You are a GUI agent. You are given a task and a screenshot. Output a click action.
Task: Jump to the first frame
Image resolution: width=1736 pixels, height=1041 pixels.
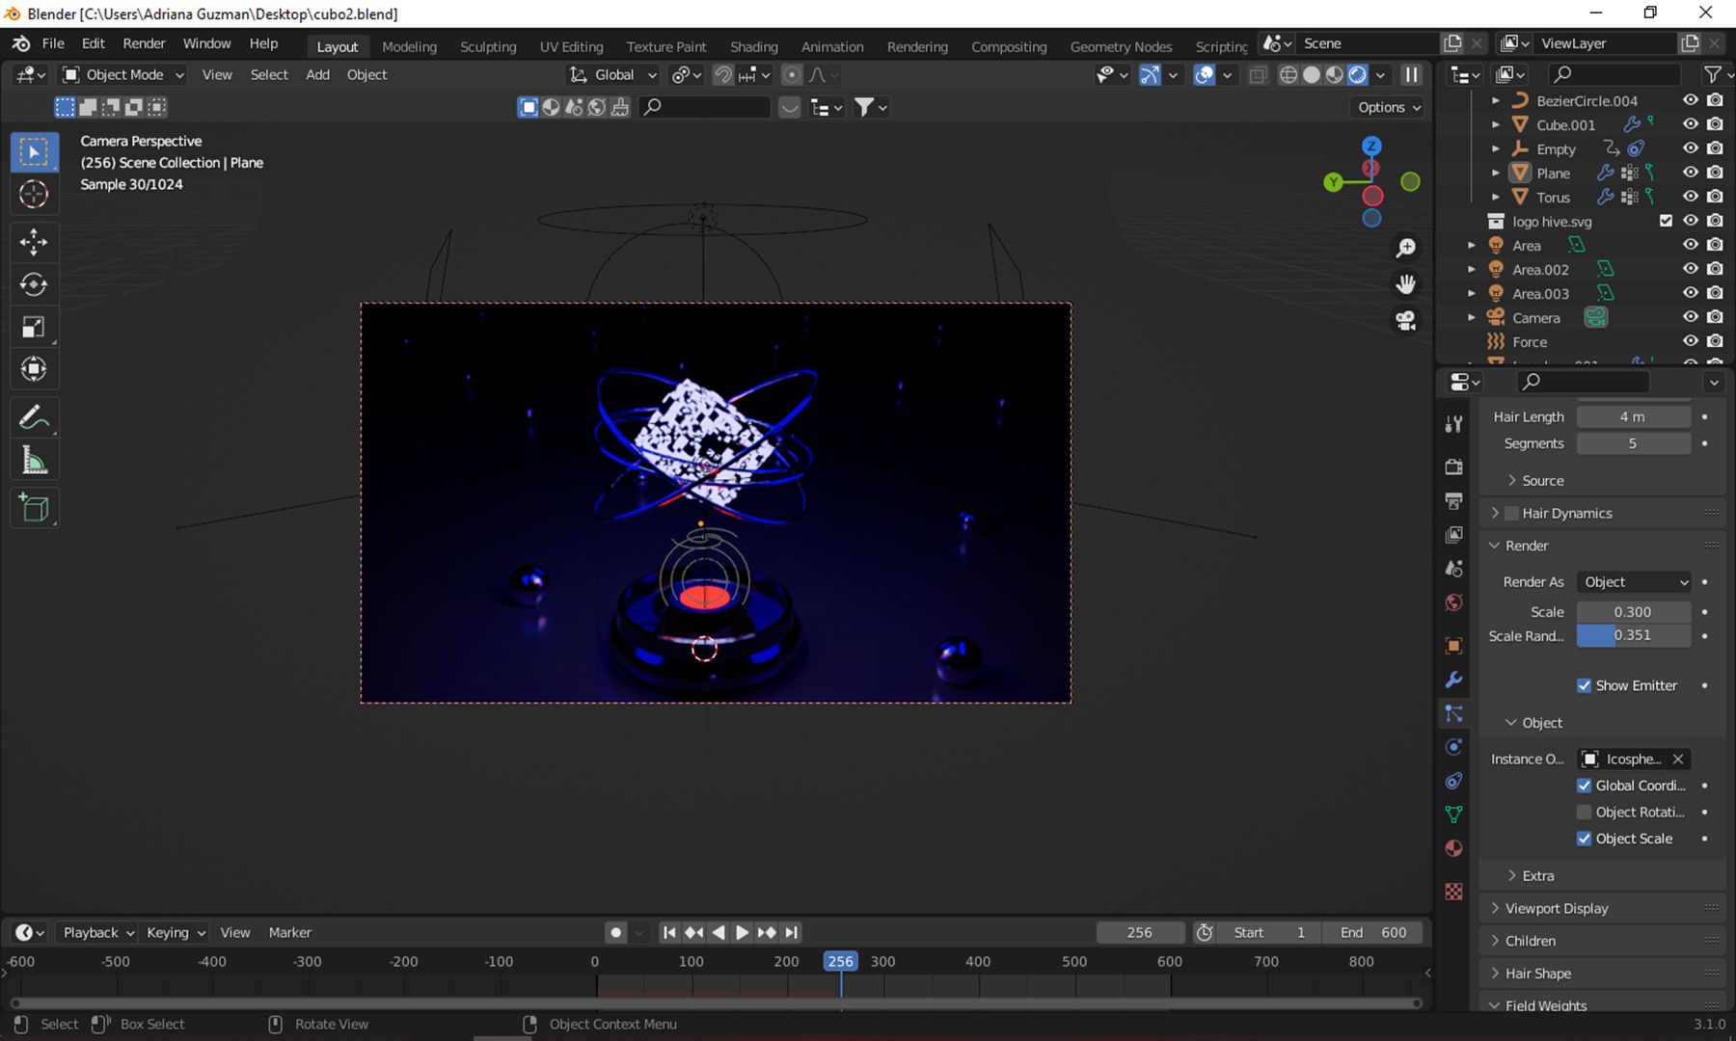click(x=669, y=932)
